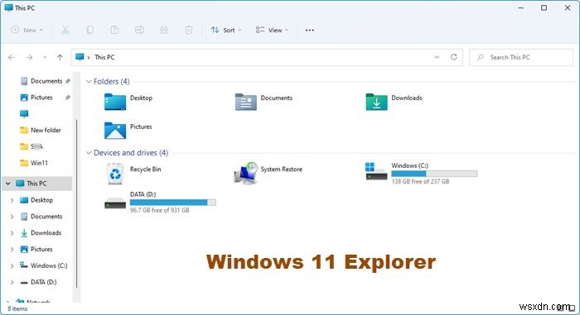The image size is (580, 315).
Task: Open the New dropdown menu
Action: tap(27, 30)
